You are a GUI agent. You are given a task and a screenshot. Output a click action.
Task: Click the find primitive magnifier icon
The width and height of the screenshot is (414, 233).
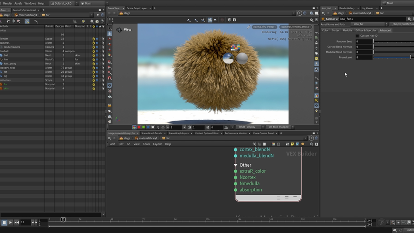(x=18, y=21)
